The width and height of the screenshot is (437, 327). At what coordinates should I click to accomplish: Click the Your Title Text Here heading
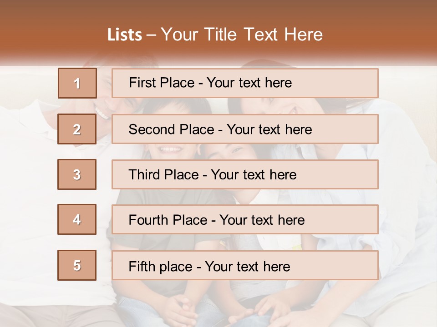242,35
